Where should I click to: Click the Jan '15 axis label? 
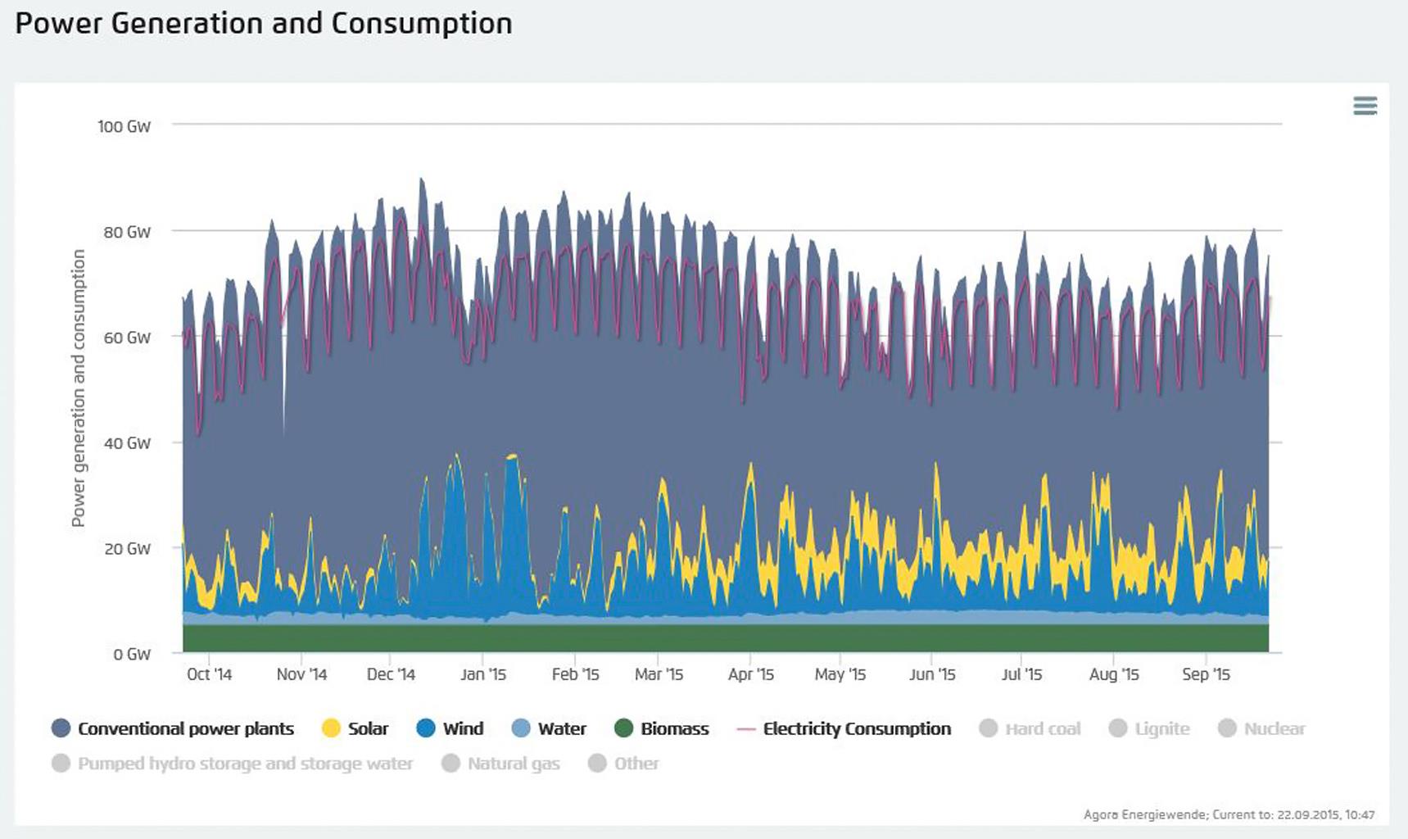[x=483, y=674]
